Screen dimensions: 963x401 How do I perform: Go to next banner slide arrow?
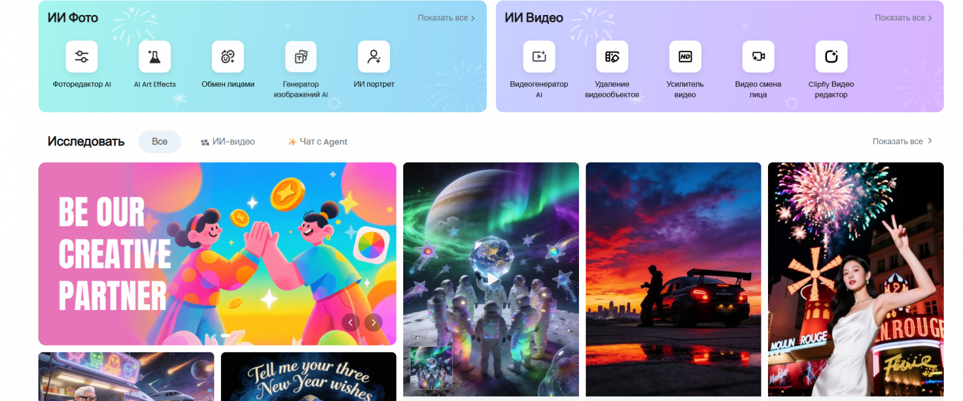[x=373, y=323]
